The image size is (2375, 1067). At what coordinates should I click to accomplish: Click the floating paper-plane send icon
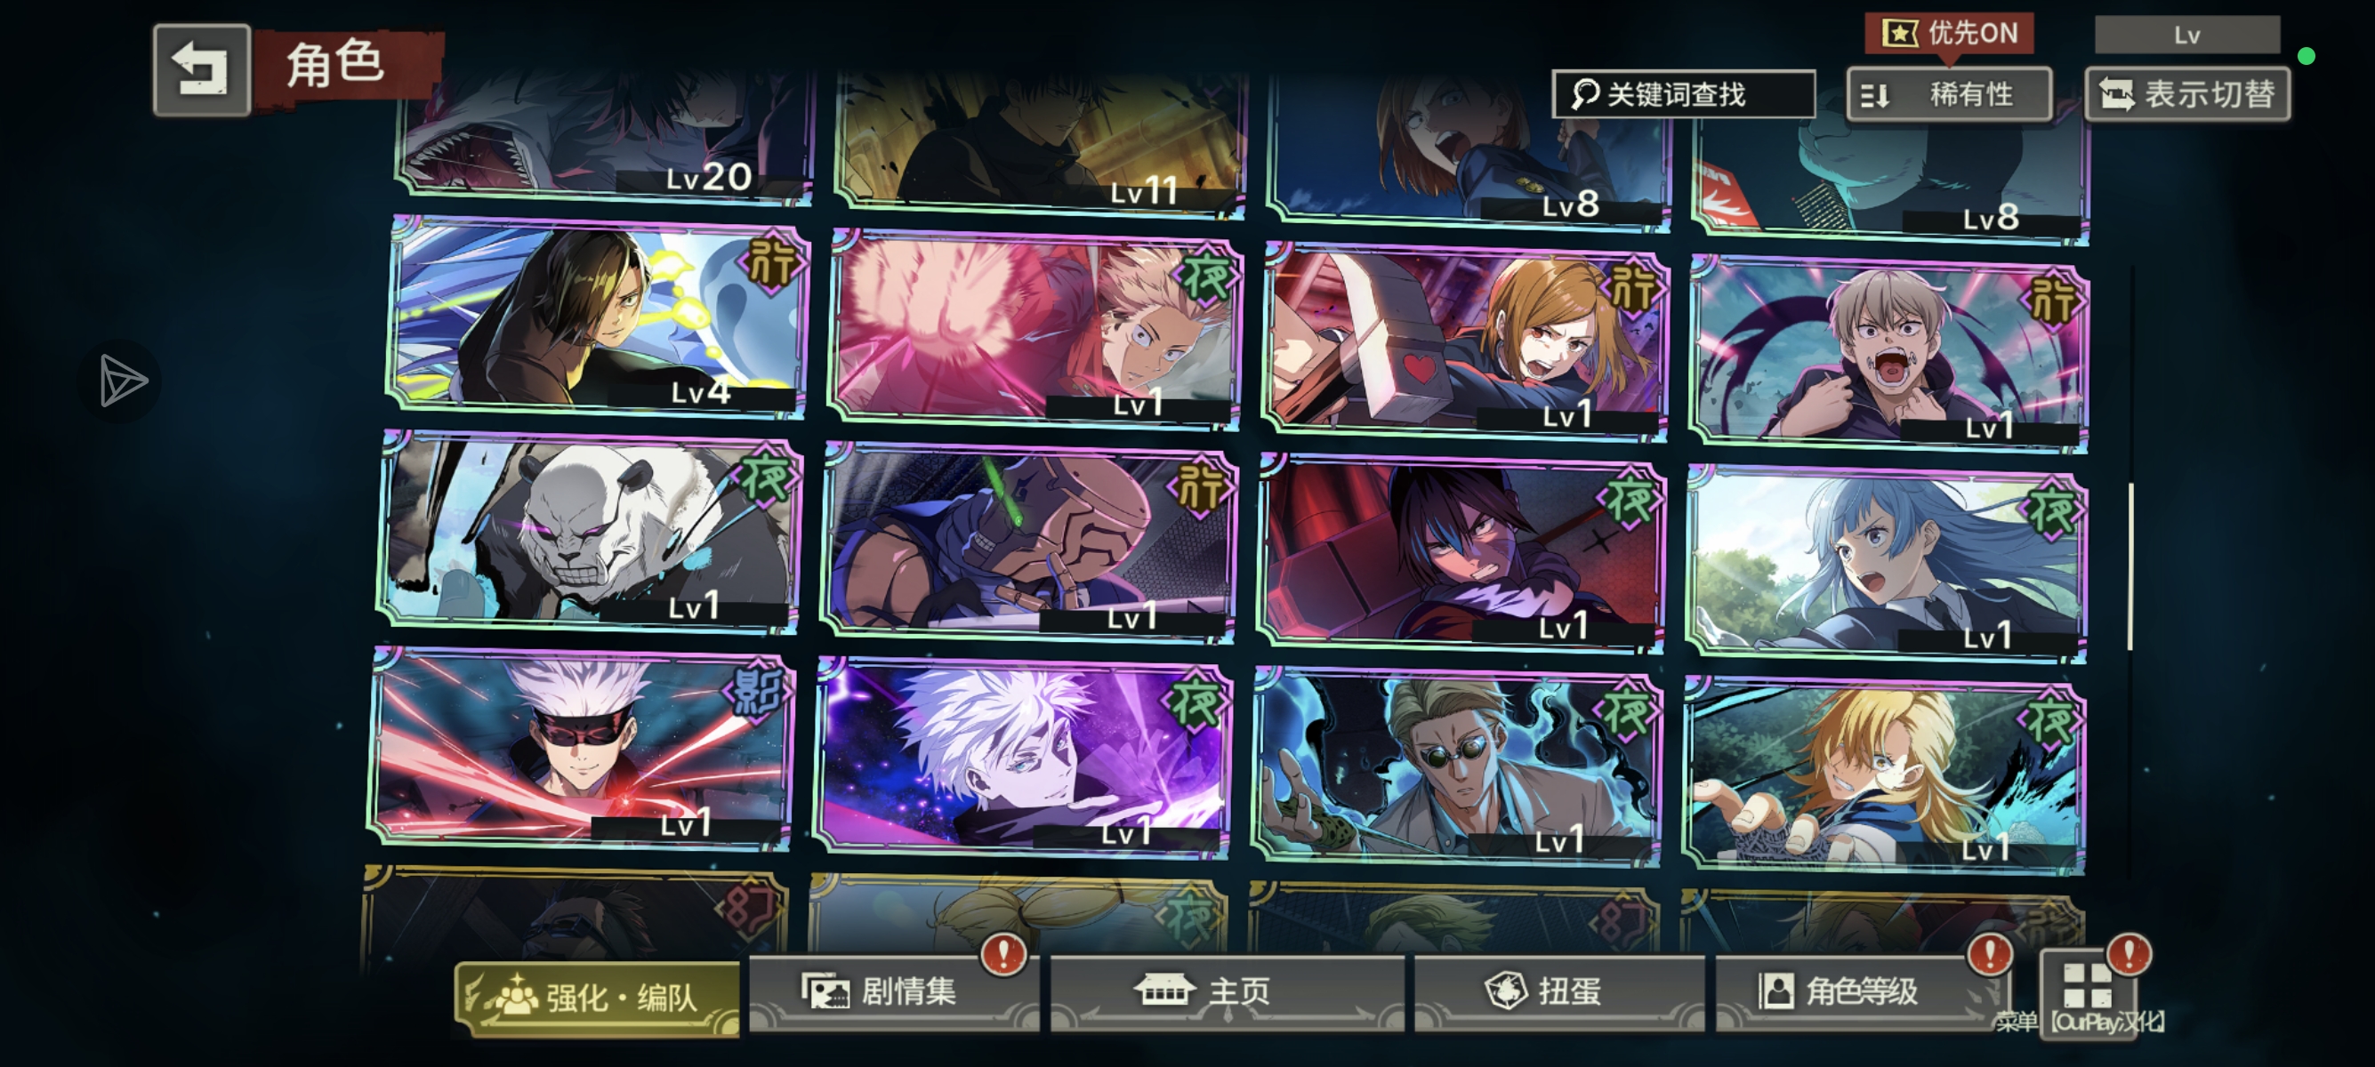[122, 381]
